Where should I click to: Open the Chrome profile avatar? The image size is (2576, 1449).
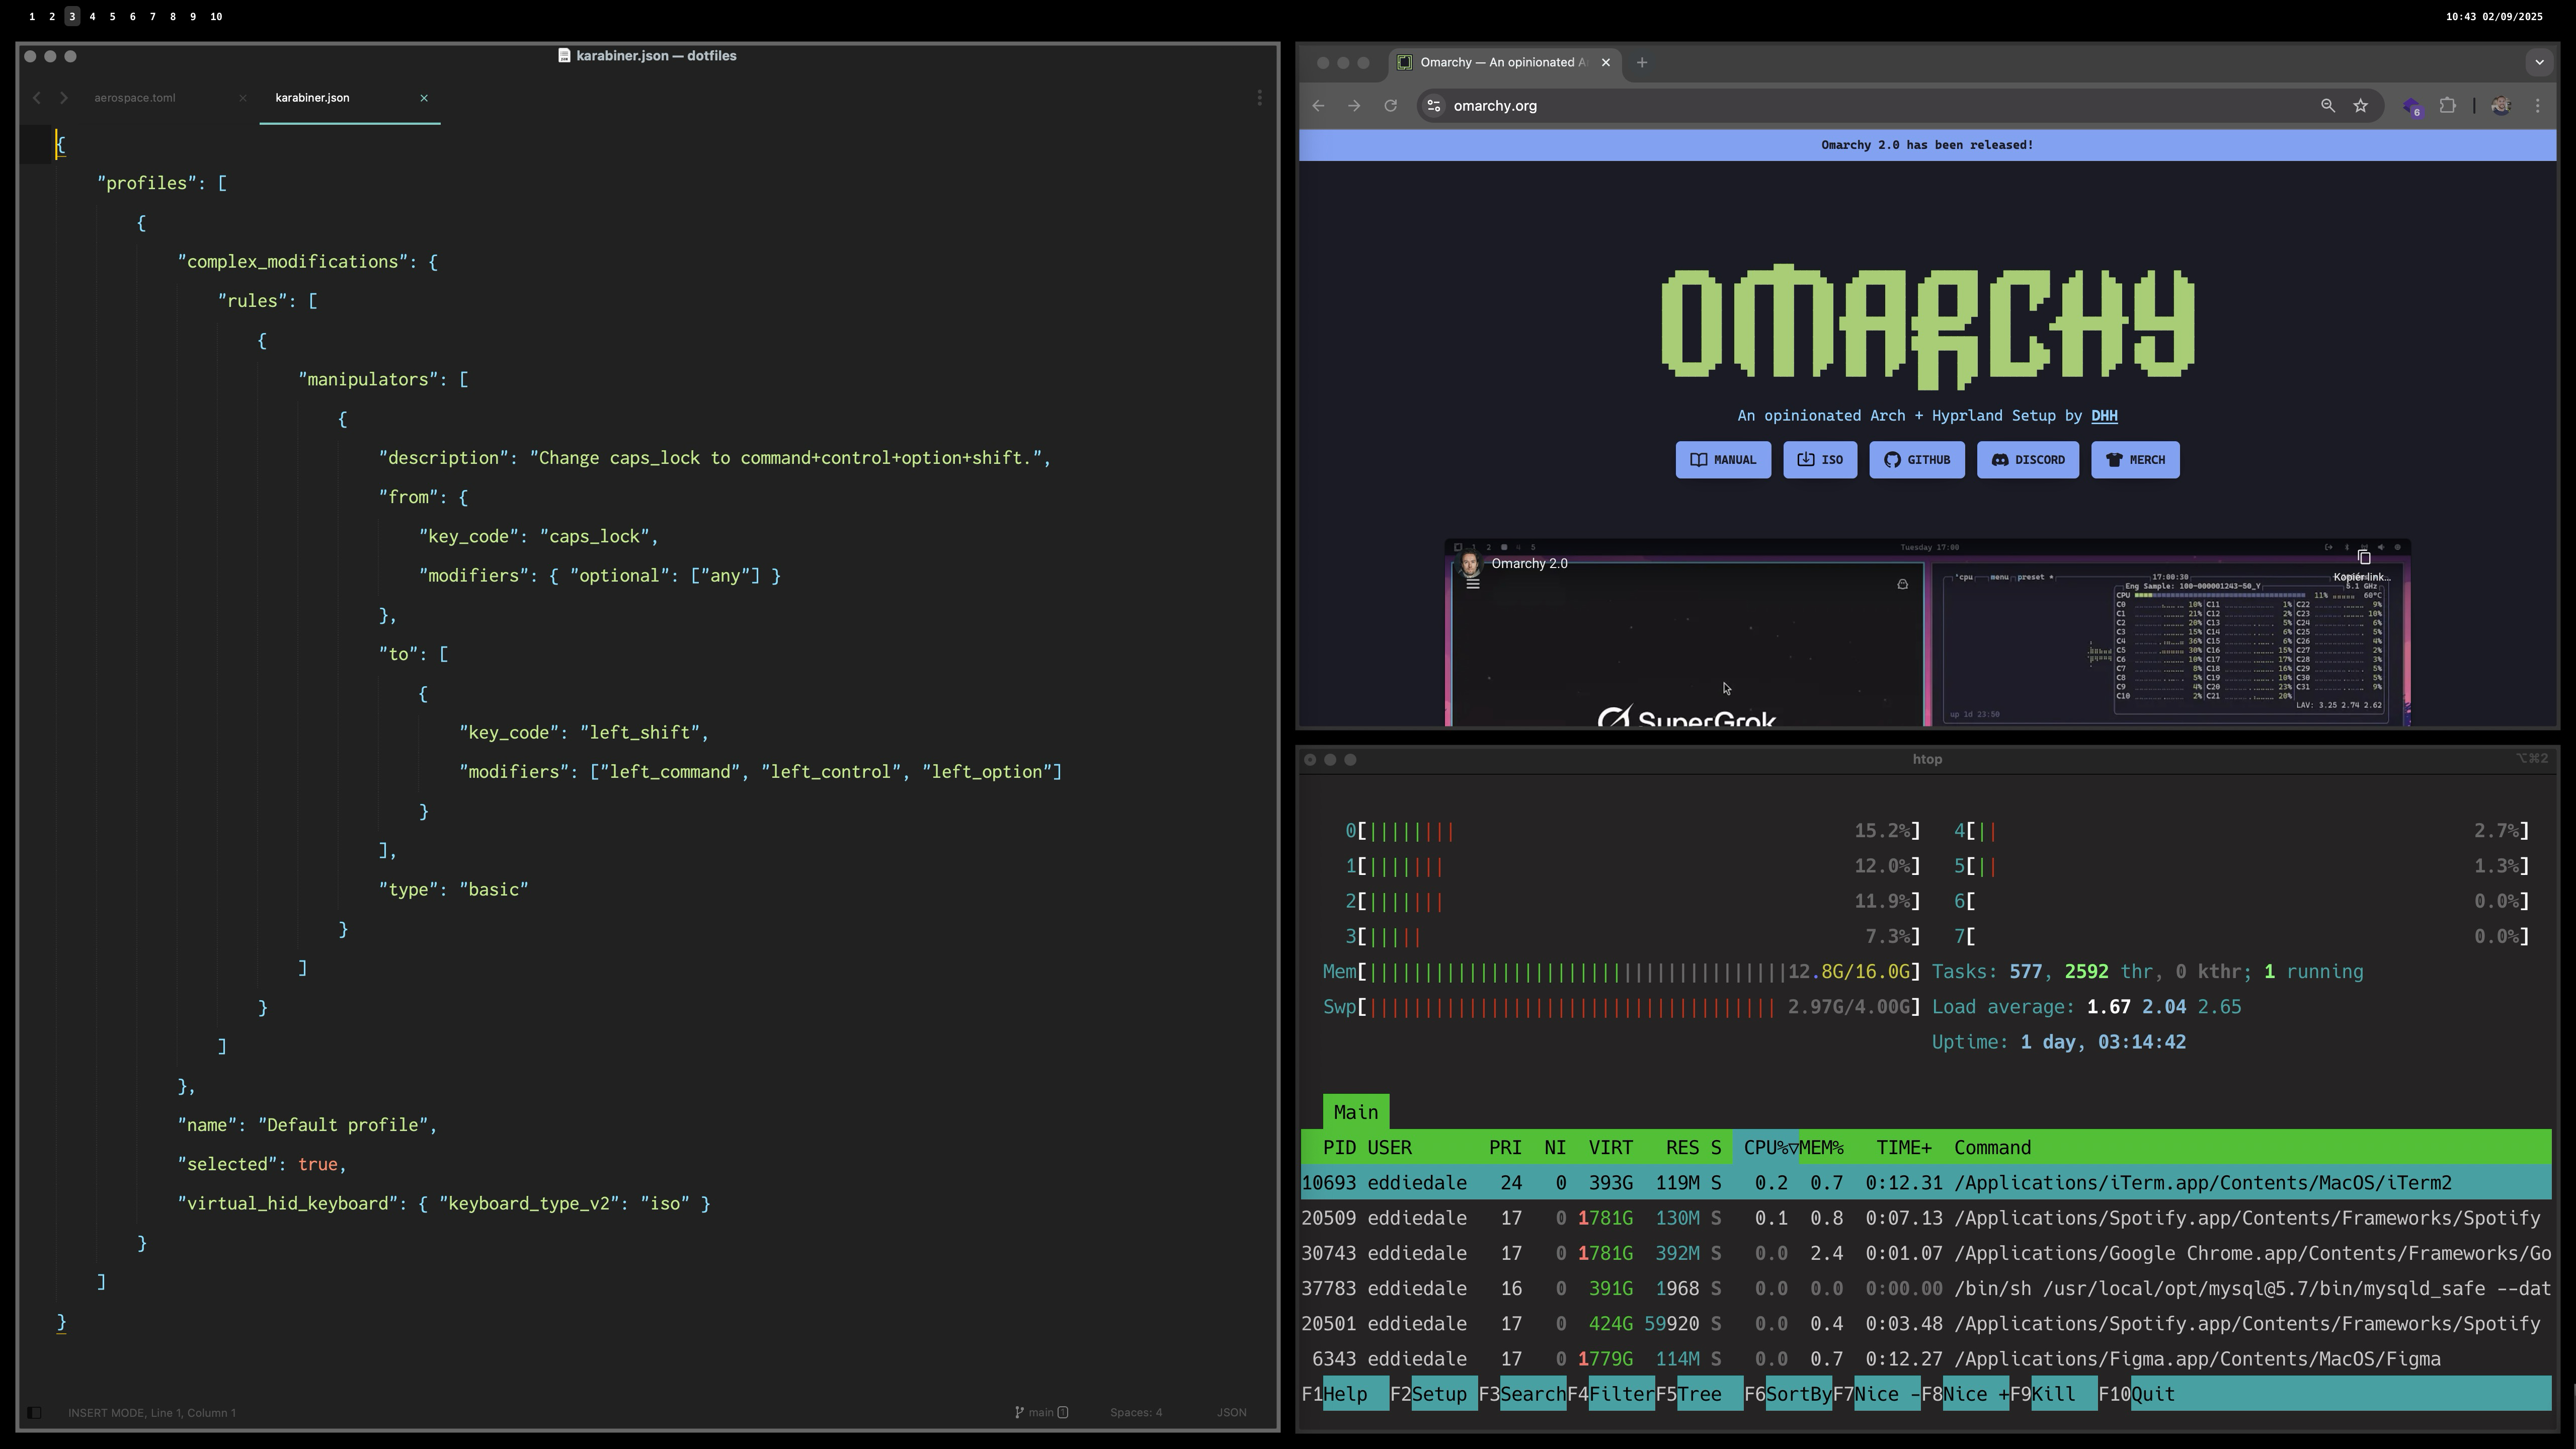click(x=2501, y=106)
